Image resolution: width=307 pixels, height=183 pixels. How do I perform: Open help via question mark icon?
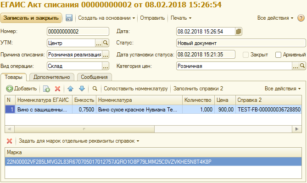(x=301, y=18)
